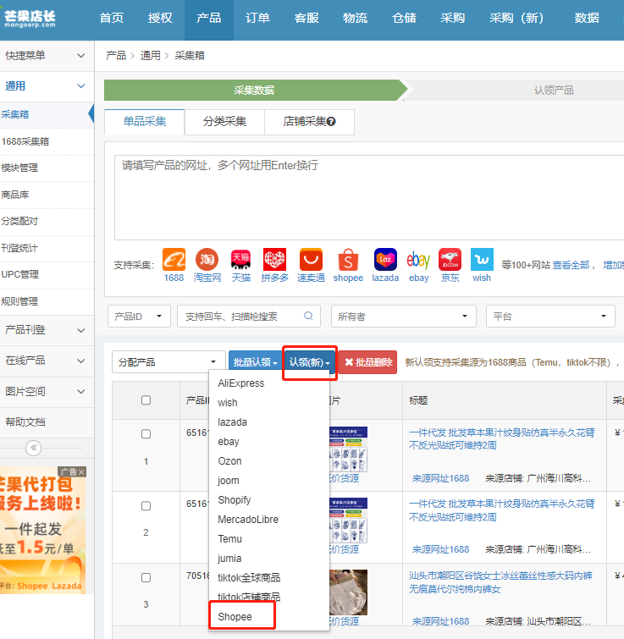Click 来源网址1688 link in row 1
624x639 pixels.
coord(440,478)
